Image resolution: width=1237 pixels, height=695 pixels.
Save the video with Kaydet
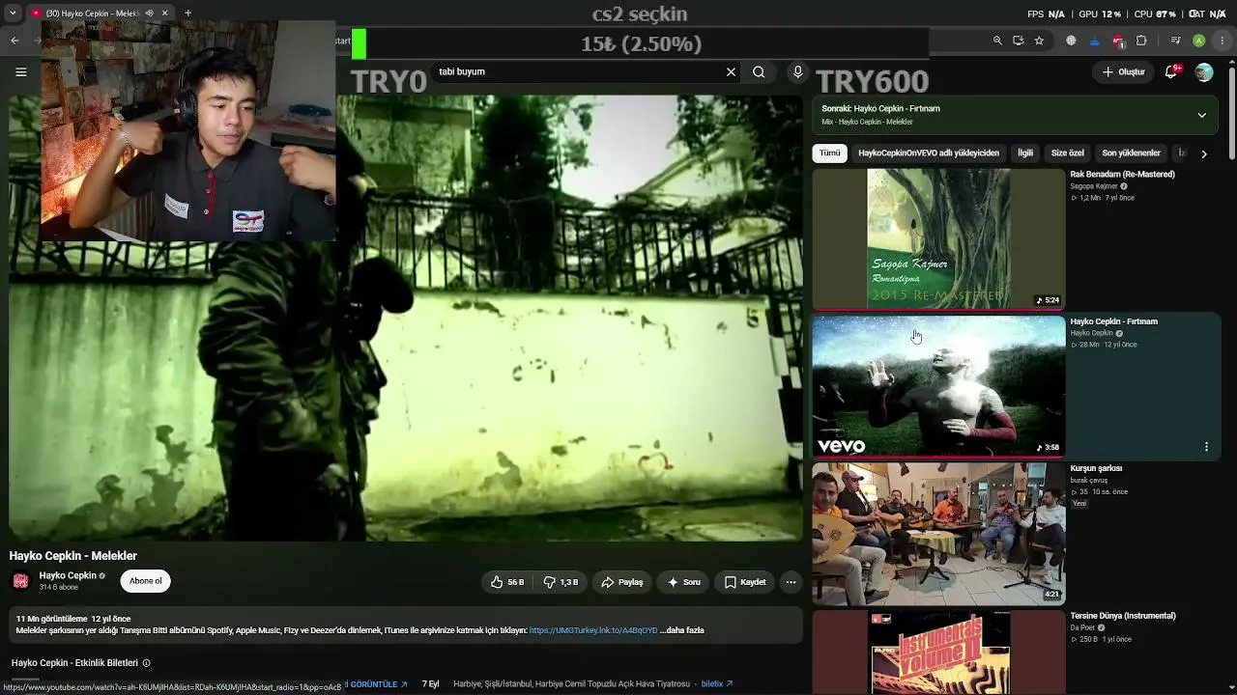(745, 582)
